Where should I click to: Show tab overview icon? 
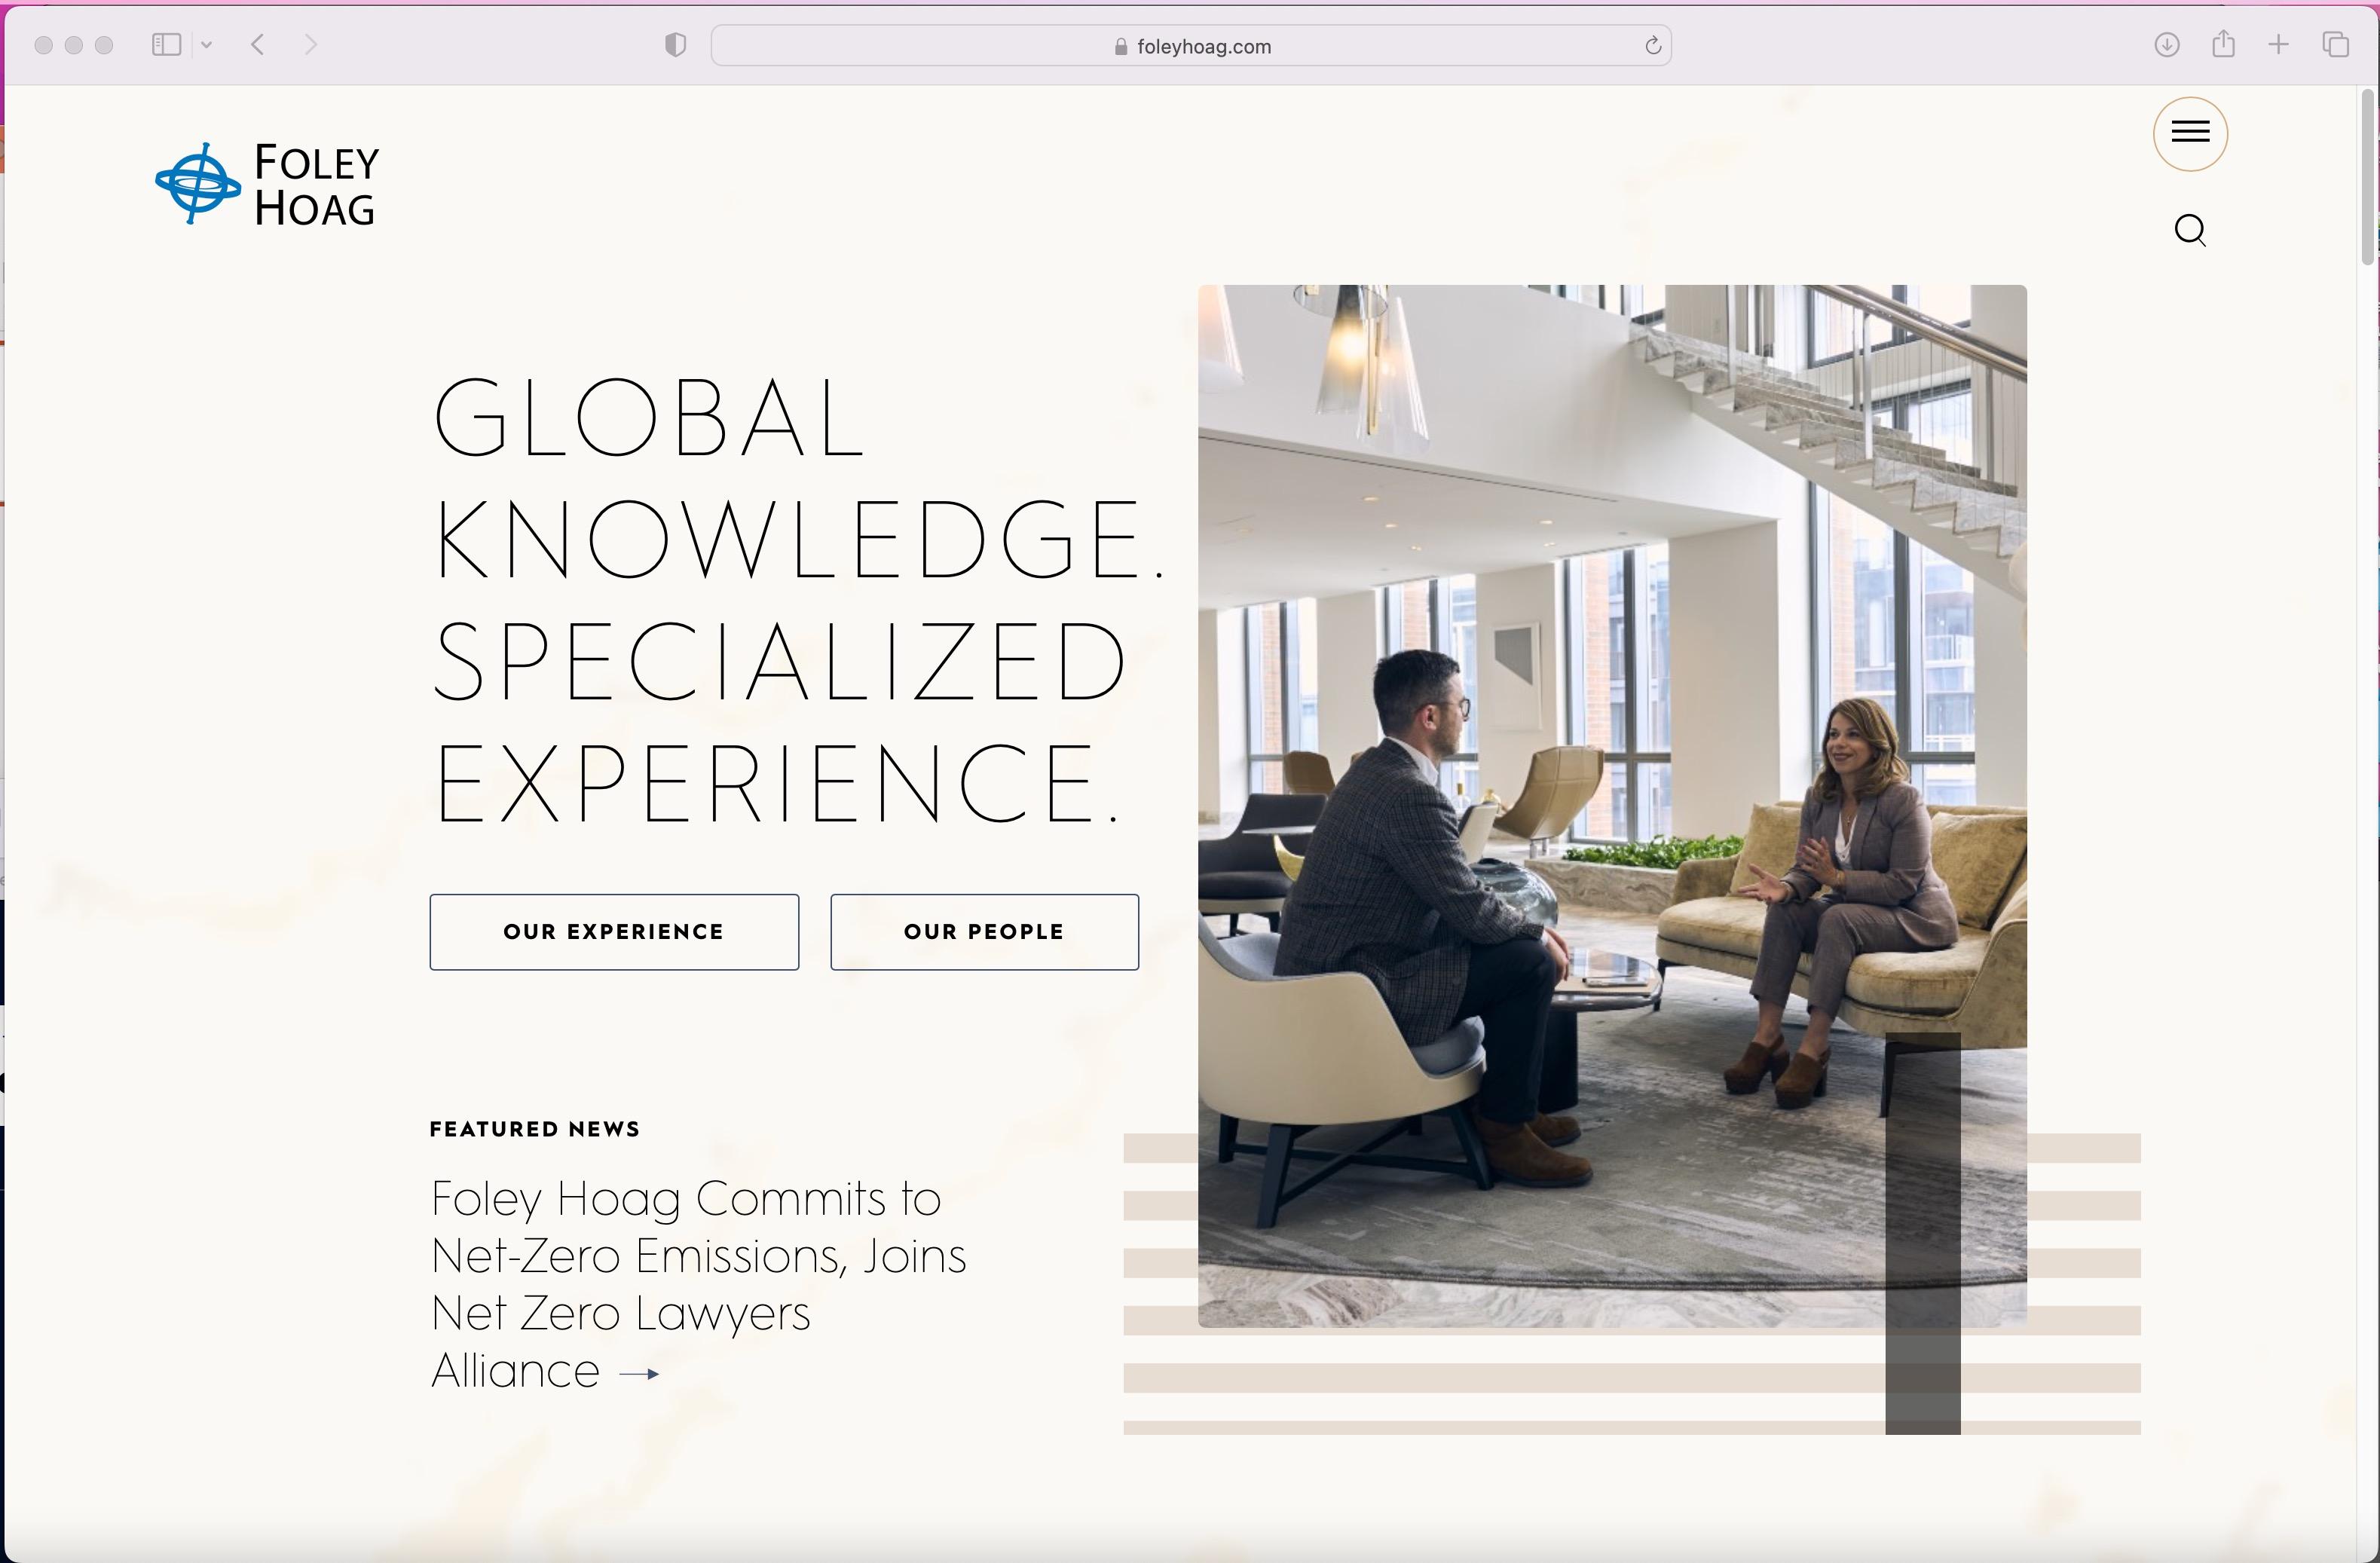click(2336, 45)
